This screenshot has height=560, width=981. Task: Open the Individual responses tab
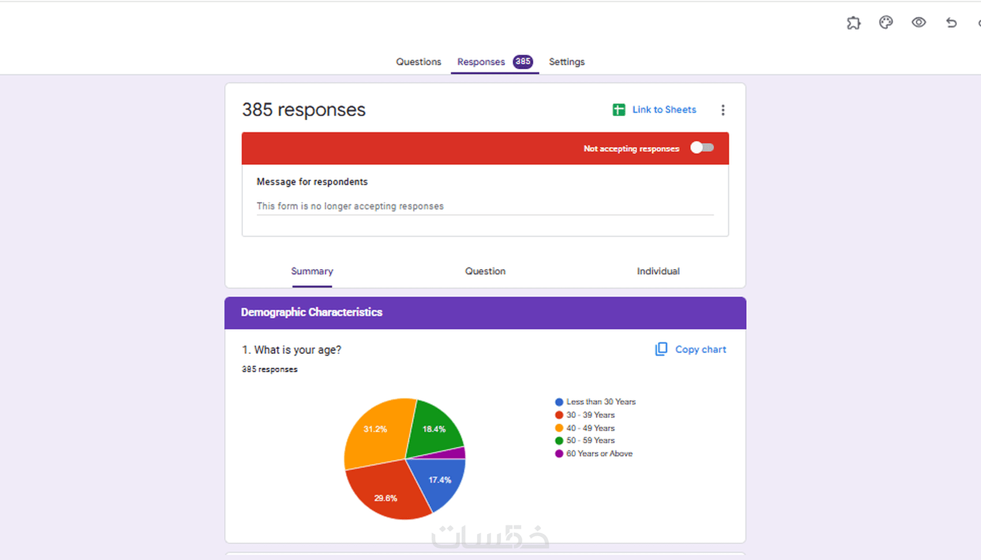click(x=658, y=271)
